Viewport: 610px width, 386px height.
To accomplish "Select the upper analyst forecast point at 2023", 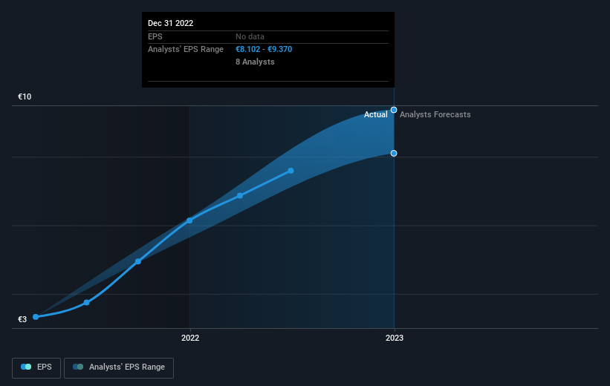I will 394,110.
